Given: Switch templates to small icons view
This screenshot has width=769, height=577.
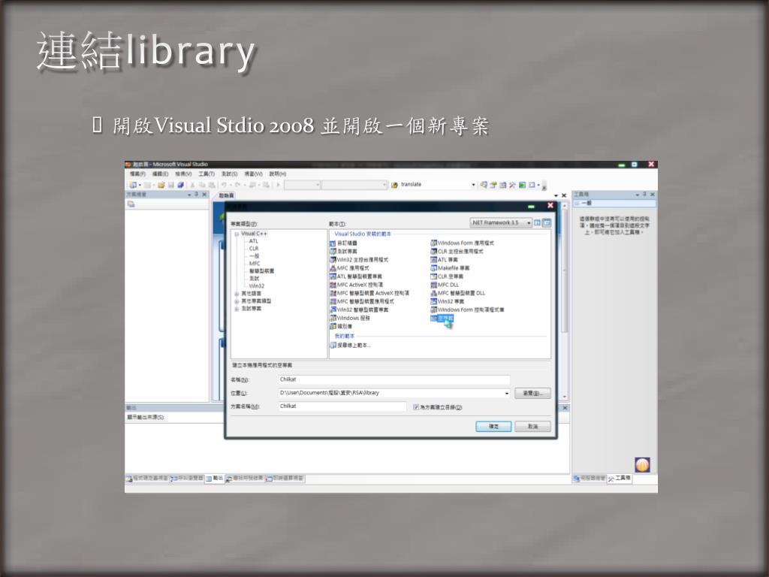Looking at the screenshot, I should click(547, 222).
